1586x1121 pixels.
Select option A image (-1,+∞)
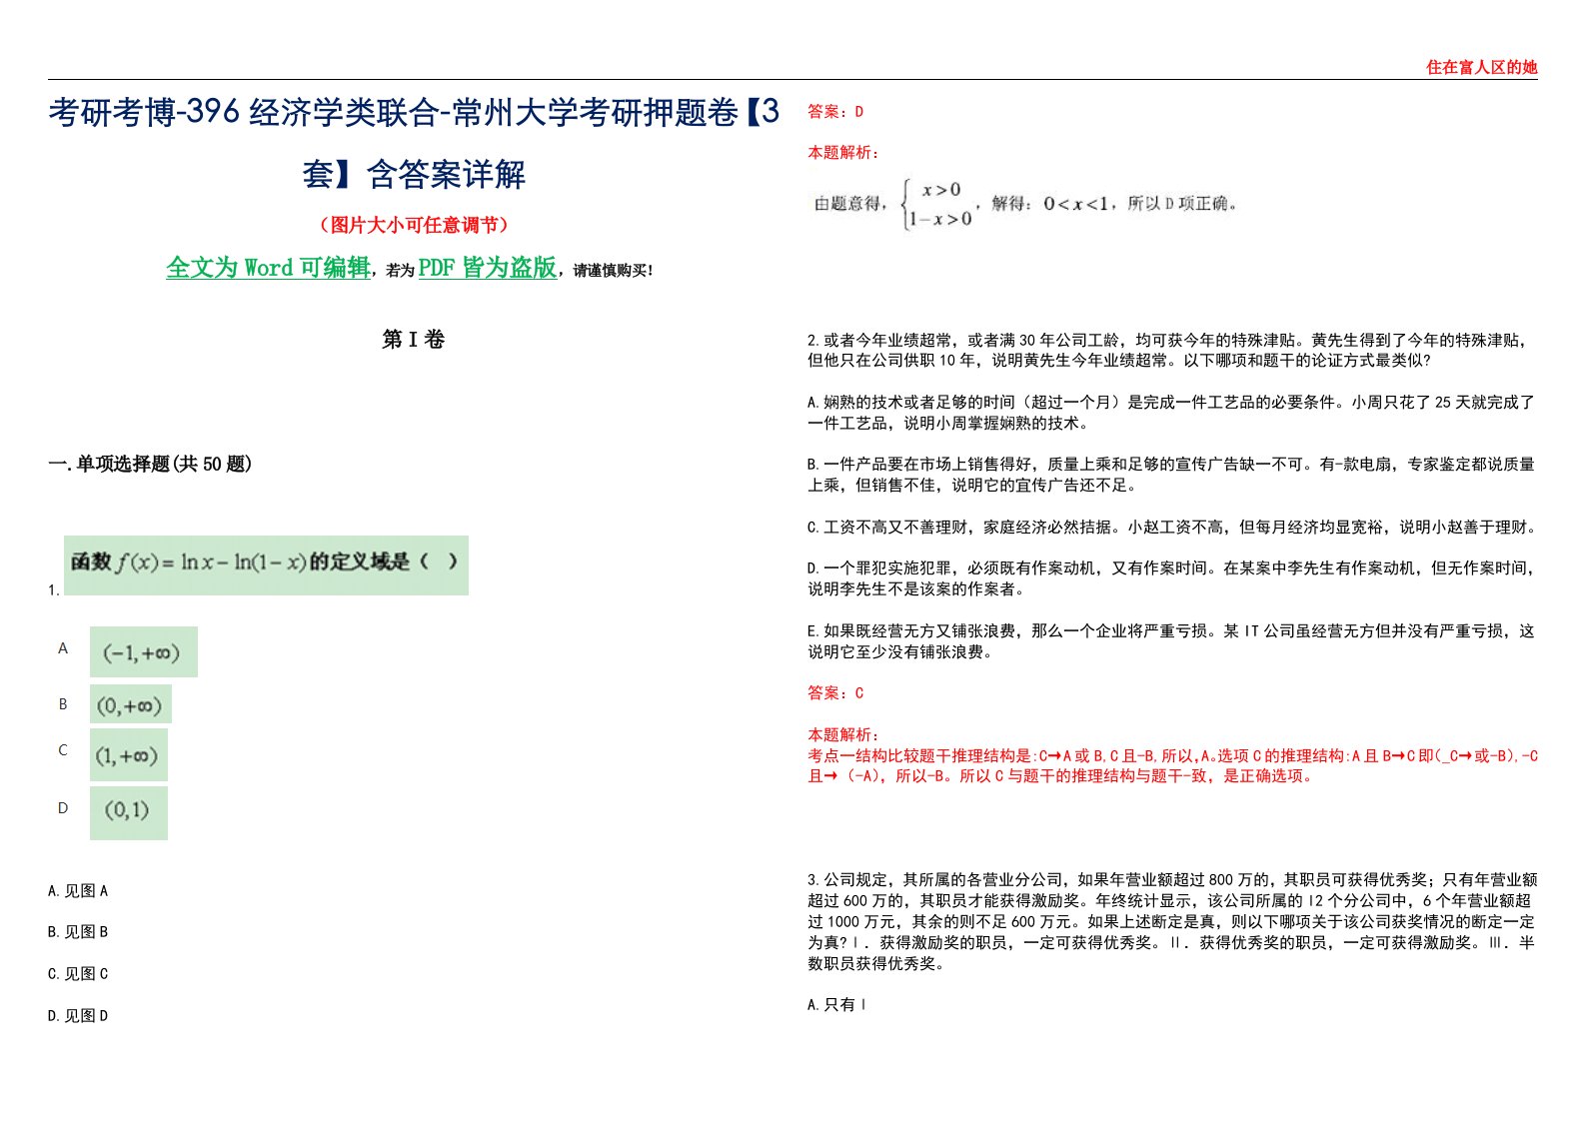tap(144, 652)
